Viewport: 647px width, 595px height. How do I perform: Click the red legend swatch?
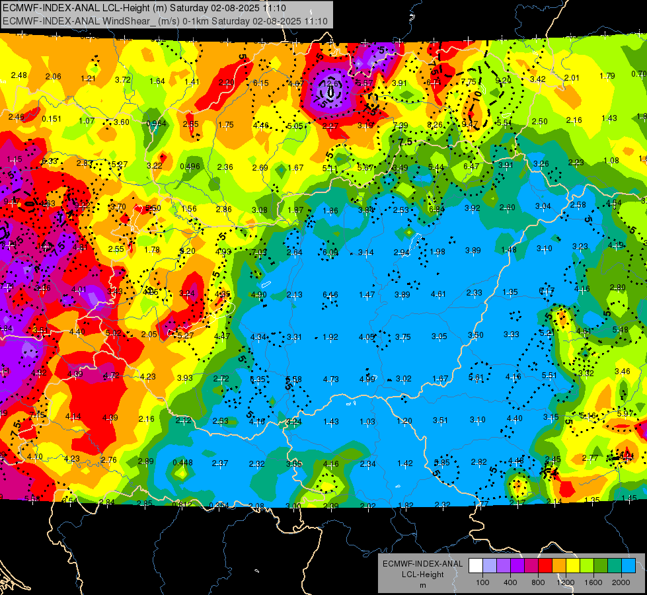point(545,566)
